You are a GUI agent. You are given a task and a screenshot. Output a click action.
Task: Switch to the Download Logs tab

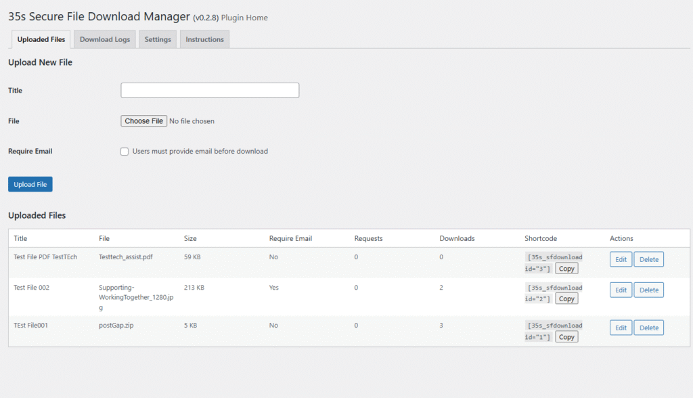105,39
